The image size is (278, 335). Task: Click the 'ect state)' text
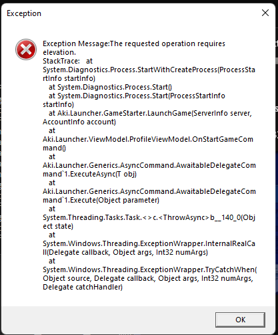coord(58,226)
